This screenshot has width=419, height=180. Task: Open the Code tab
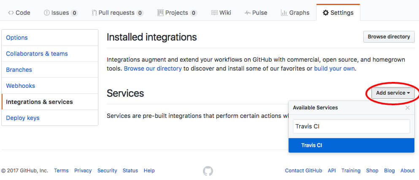point(19,13)
